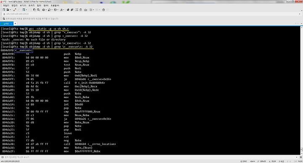
Task: Click the compose bar menu icon at right
Action: pos(301,157)
